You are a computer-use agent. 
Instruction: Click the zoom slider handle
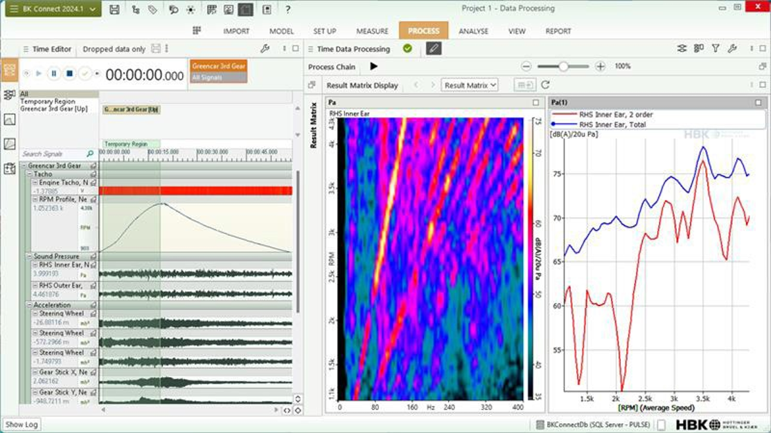[563, 66]
